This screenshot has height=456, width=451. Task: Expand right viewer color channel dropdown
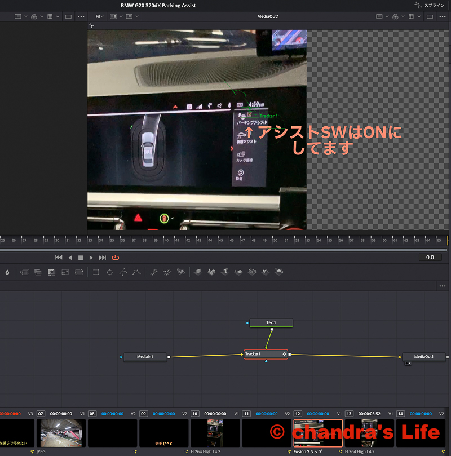coord(403,16)
